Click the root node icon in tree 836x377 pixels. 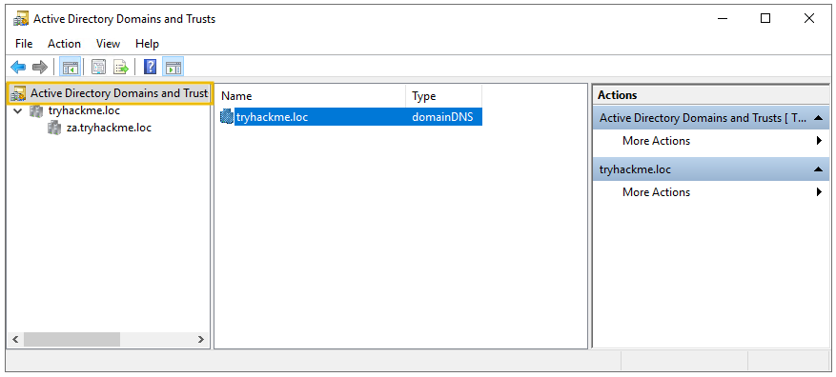[x=18, y=93]
